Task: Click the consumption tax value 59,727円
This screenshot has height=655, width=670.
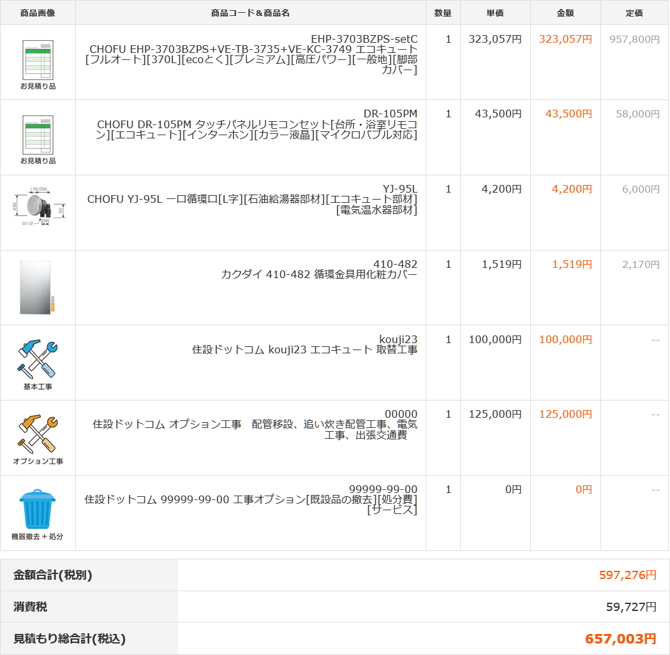Action: pyautogui.click(x=631, y=607)
